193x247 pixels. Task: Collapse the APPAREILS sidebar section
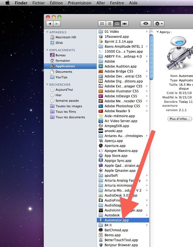(47, 32)
